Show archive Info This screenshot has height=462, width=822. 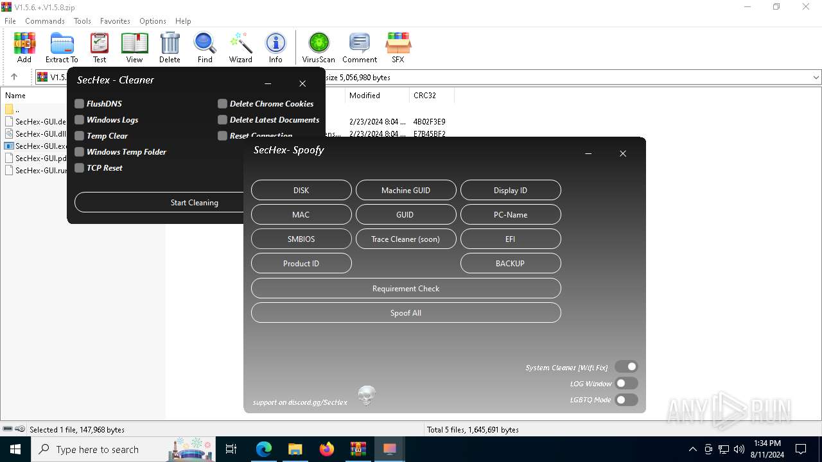pos(275,47)
